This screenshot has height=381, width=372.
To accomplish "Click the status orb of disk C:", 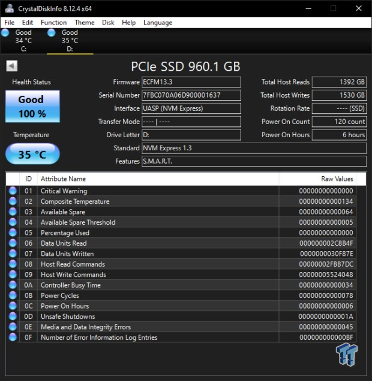I will pyautogui.click(x=5, y=33).
